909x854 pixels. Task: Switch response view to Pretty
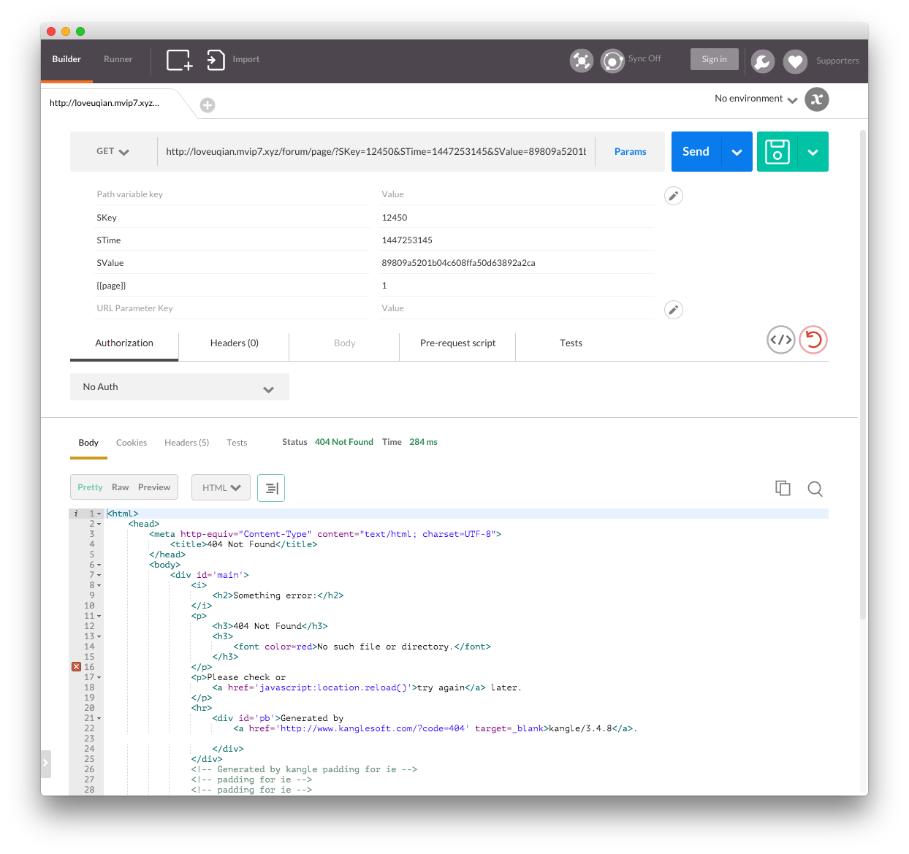[x=91, y=488]
